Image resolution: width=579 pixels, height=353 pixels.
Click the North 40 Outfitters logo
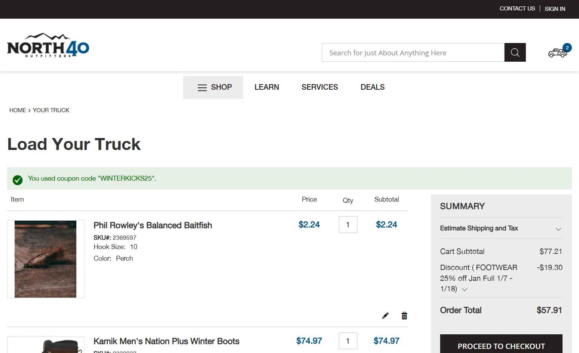pyautogui.click(x=48, y=45)
